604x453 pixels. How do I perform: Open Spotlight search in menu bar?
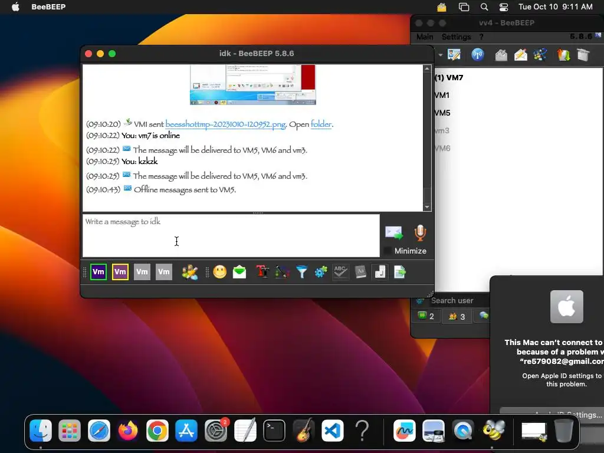point(484,7)
